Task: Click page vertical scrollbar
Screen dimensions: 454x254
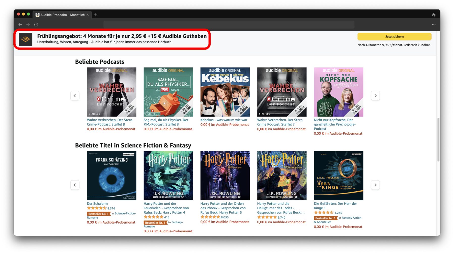Action: click(438, 140)
